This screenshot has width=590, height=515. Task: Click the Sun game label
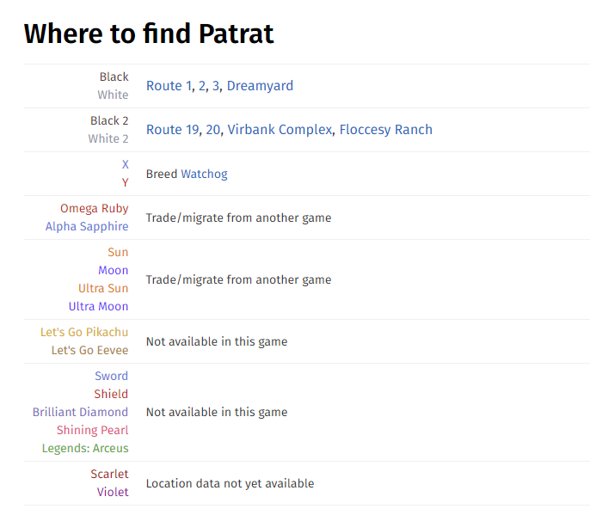(118, 252)
